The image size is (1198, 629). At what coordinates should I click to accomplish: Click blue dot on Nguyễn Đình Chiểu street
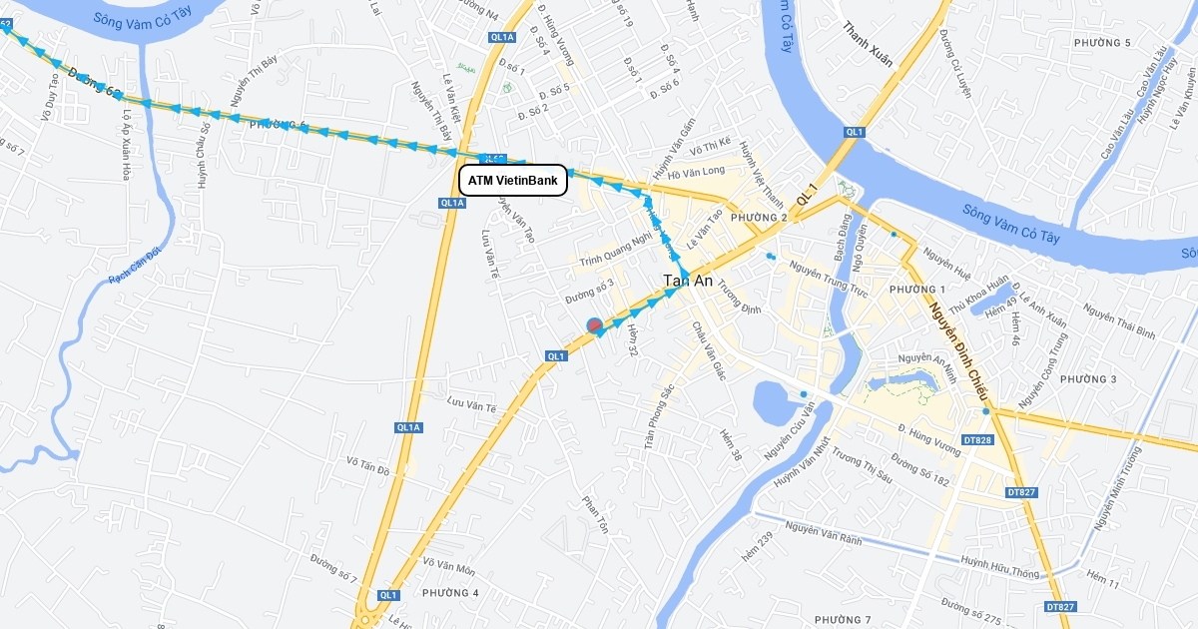[x=985, y=410]
